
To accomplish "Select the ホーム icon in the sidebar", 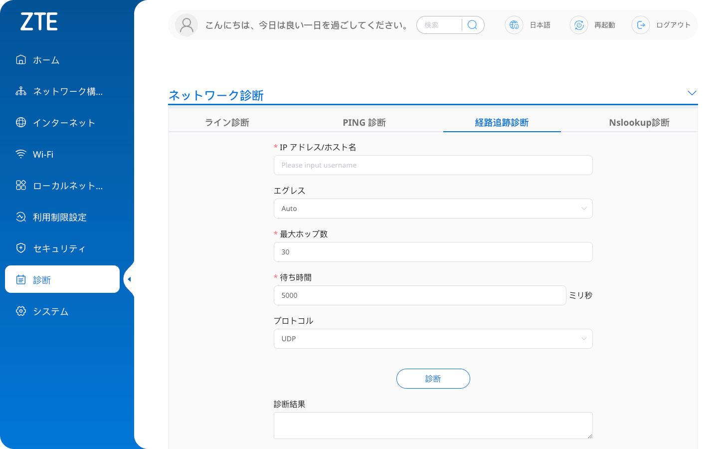I will click(20, 59).
